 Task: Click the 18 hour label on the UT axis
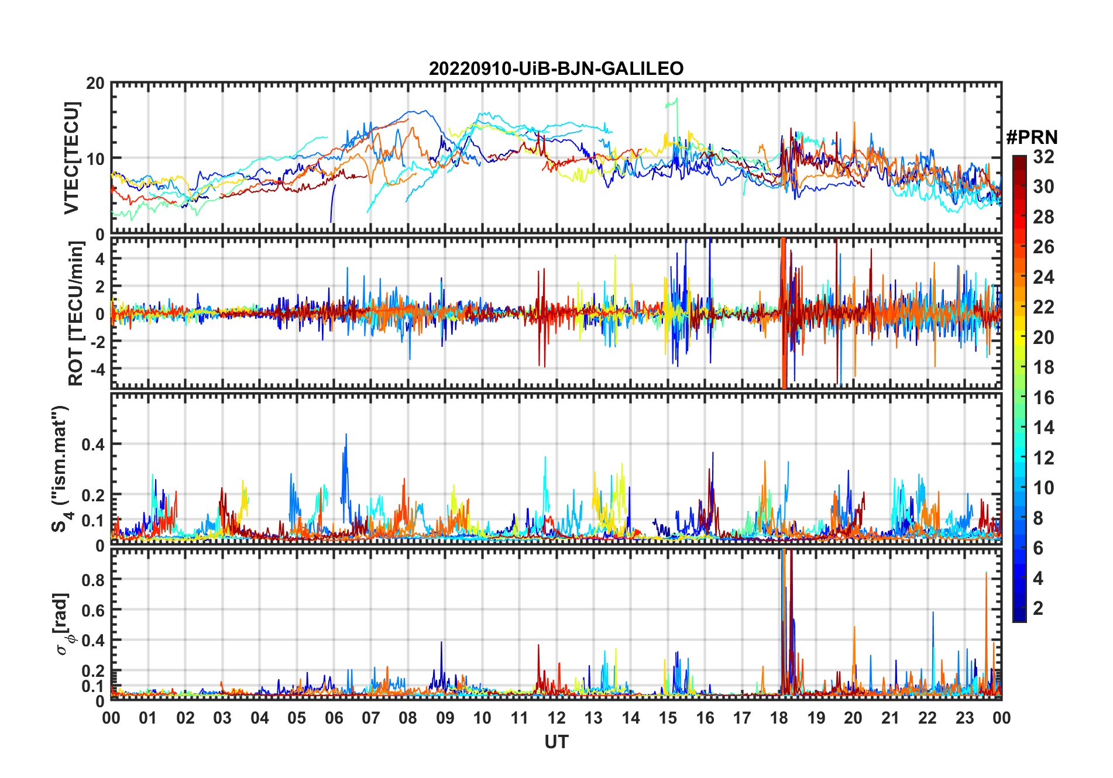point(779,718)
